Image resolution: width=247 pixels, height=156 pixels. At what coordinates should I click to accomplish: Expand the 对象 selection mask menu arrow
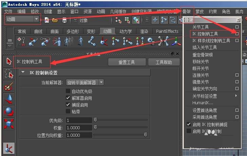point(75,20)
